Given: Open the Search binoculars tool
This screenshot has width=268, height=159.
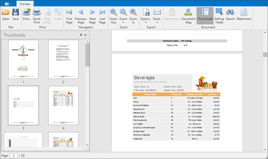Looking at the screenshot, I should click(x=230, y=14).
